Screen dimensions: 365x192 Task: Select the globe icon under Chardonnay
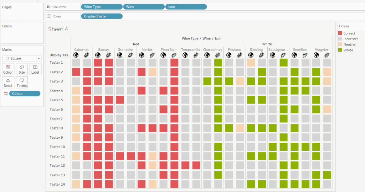pos(207,55)
